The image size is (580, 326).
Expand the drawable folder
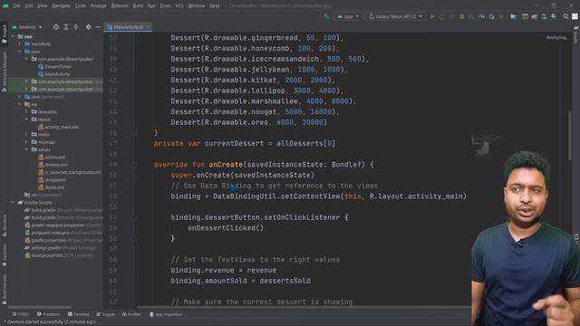[x=26, y=111]
